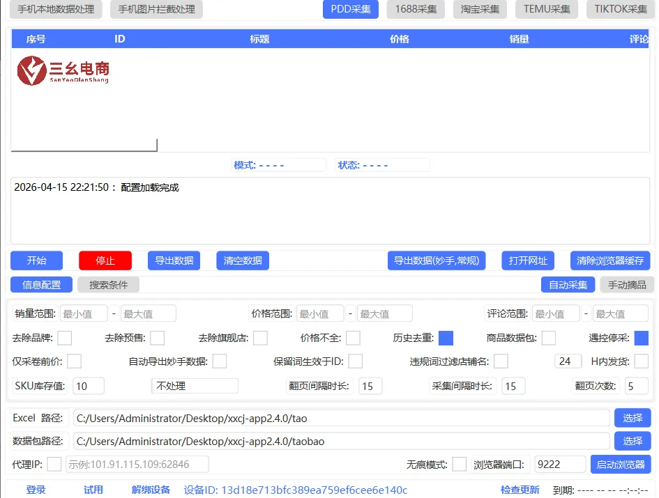Open 手机本地数据处理 tab
This screenshot has width=659, height=498.
coord(56,9)
